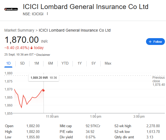Screen dimensions: 166x140
Task: Click the plus Follow button
Action: pos(155,42)
